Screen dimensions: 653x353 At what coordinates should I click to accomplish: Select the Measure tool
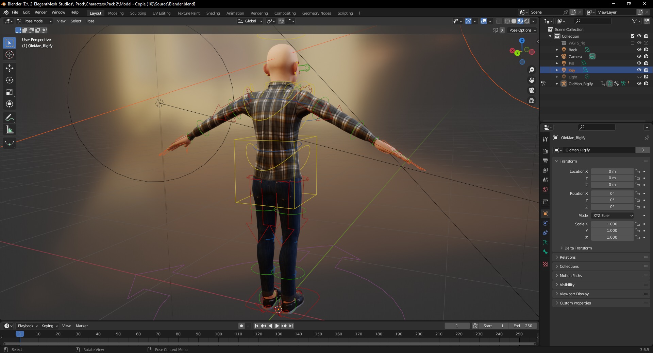[x=10, y=130]
